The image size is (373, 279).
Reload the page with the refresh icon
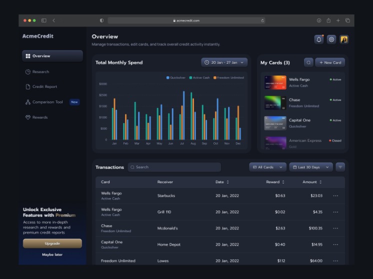(x=262, y=20)
